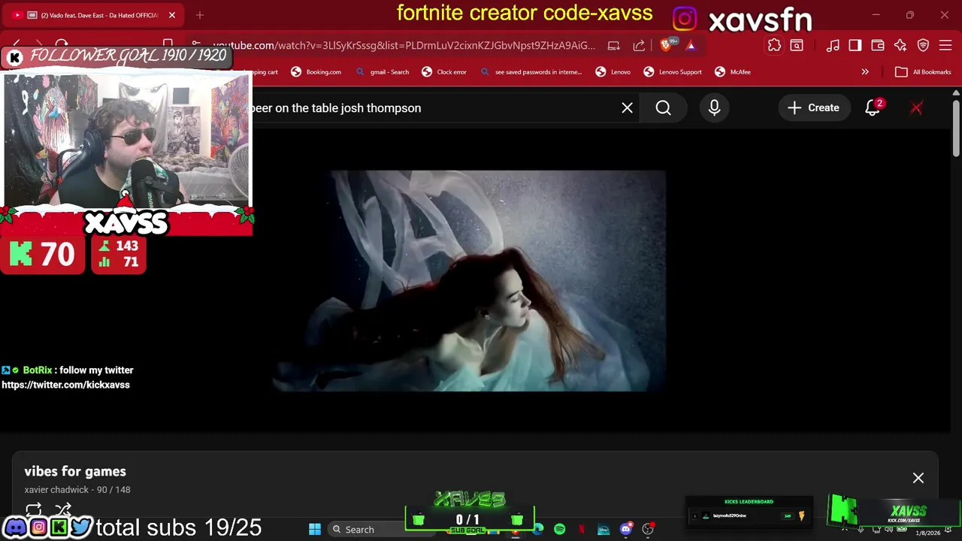Open the browser hamburger main menu
The height and width of the screenshot is (541, 962).
click(946, 46)
